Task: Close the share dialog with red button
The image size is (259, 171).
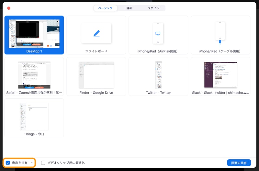Action: click(x=9, y=8)
